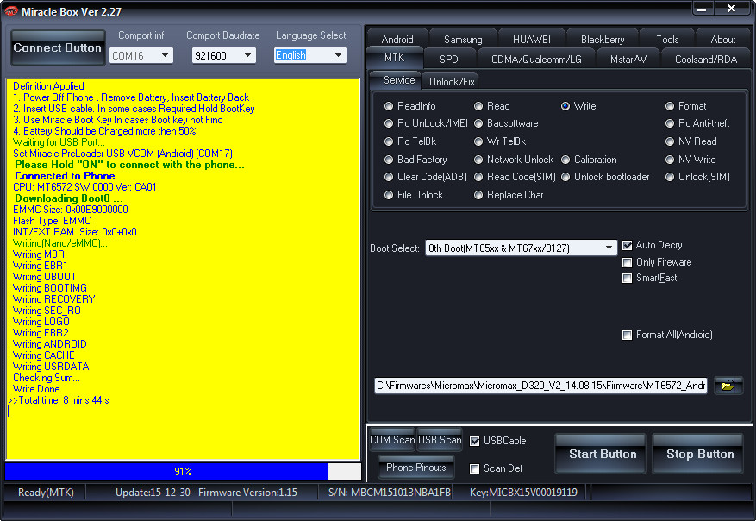Image resolution: width=756 pixels, height=521 pixels.
Task: Open the Language Select English dropdown
Action: pyautogui.click(x=310, y=55)
